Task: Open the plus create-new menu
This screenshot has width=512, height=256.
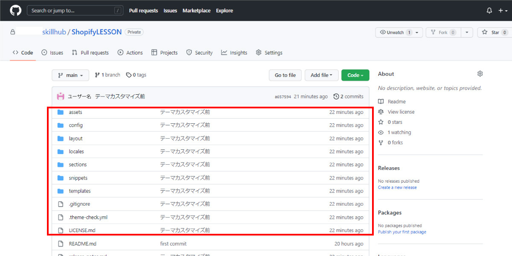Action: (x=503, y=11)
